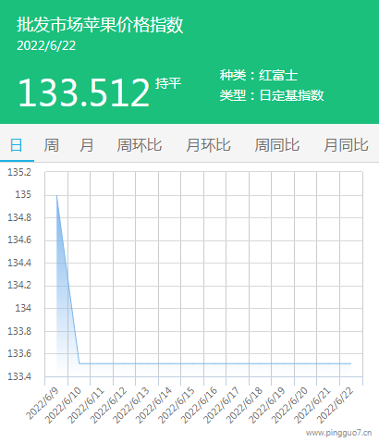Click the 2022/6/15 x-axis date label
This screenshot has height=442, width=379.
(x=177, y=405)
